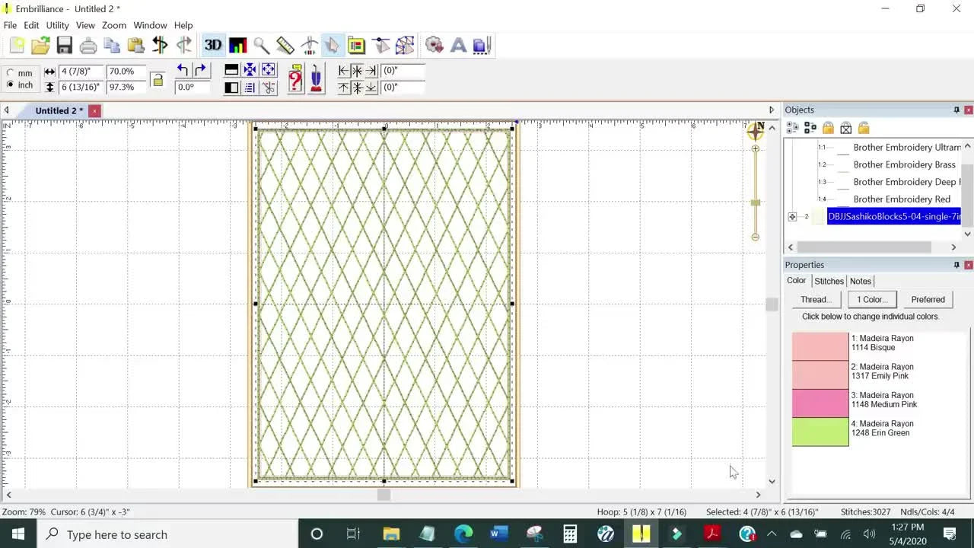Select the ruler Measure tool
Viewport: 974px width, 548px height.
tap(285, 46)
